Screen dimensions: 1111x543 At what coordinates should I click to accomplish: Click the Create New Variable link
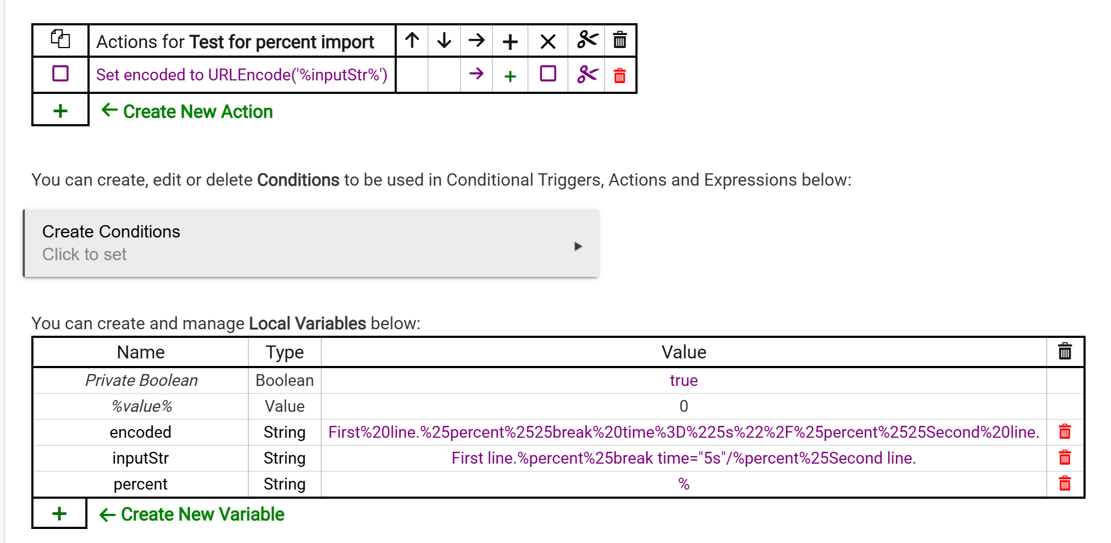(202, 514)
